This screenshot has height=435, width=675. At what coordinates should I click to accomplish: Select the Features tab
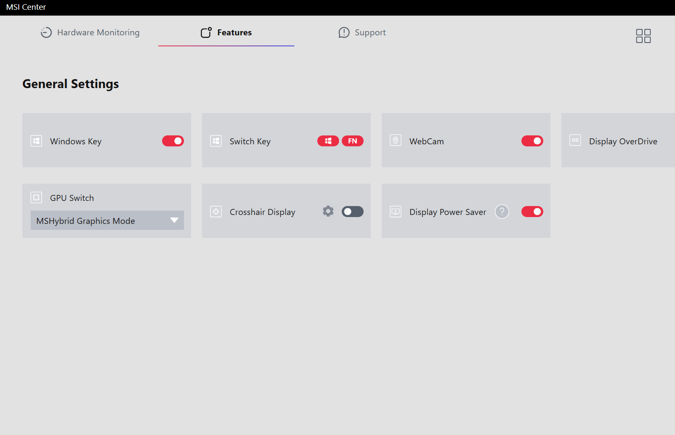226,33
